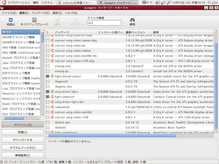Click inside the クイック検索 search field
The height and width of the screenshot is (164, 219).
point(104,23)
